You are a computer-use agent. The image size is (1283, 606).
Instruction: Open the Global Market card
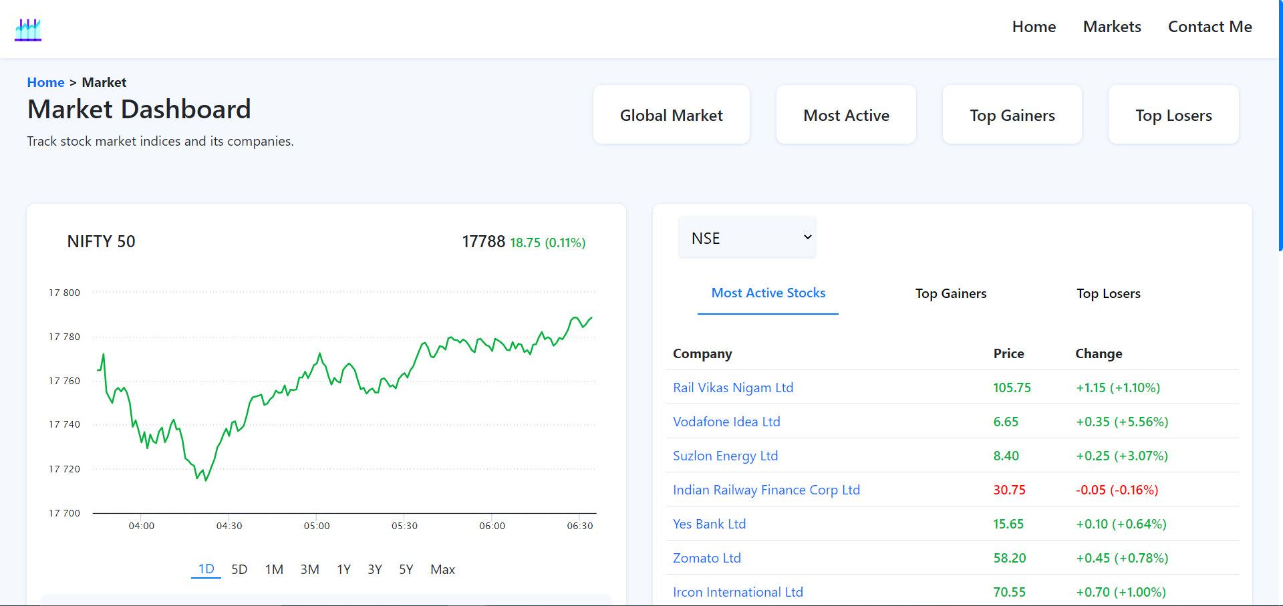[672, 115]
